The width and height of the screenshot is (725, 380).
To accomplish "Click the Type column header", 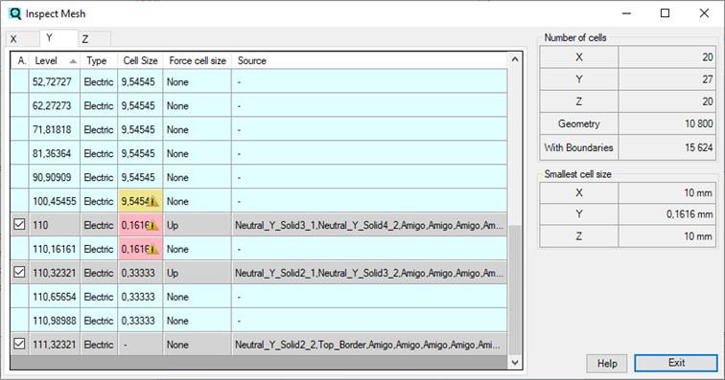I will pos(99,61).
